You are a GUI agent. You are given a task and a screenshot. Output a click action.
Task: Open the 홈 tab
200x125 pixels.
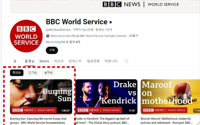tap(15, 61)
